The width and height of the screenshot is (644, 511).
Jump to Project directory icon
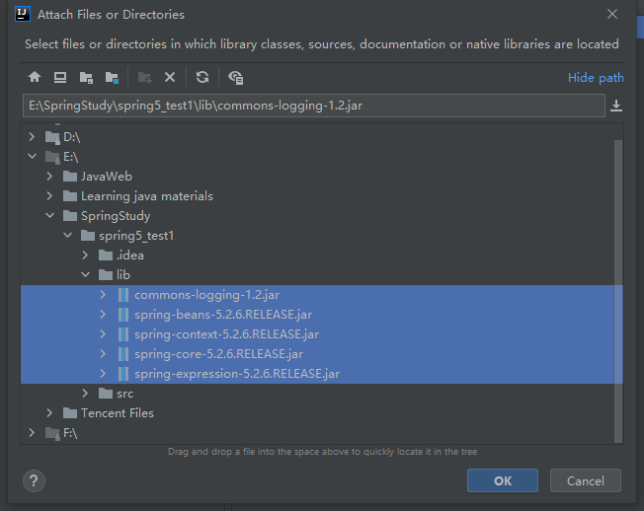[x=86, y=77]
